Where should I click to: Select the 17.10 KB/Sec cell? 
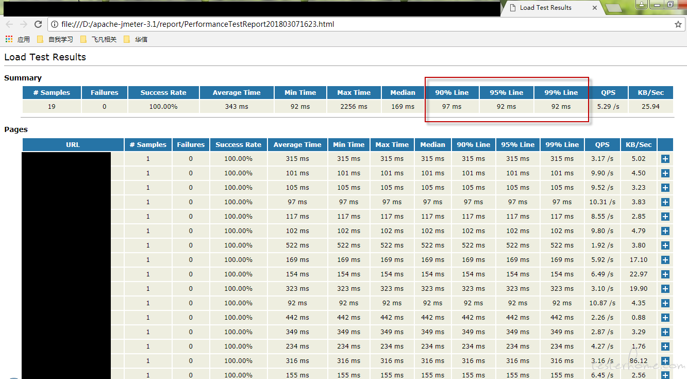639,260
